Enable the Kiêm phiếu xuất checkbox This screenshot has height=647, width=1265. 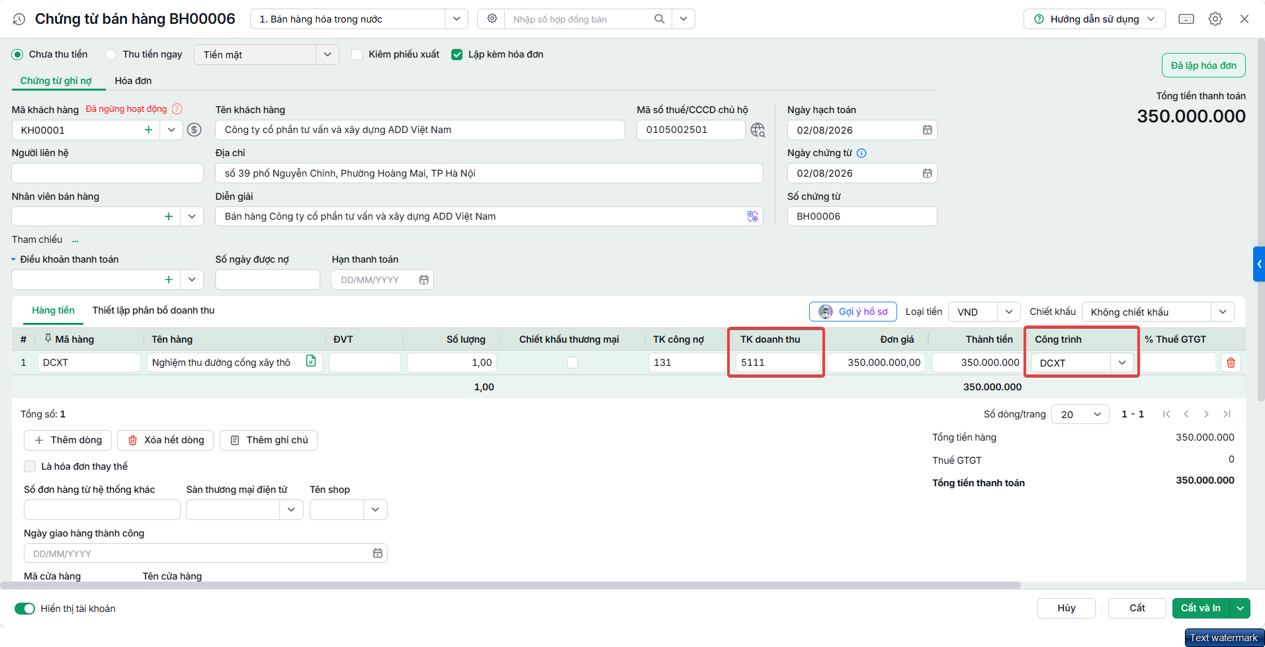coord(357,54)
